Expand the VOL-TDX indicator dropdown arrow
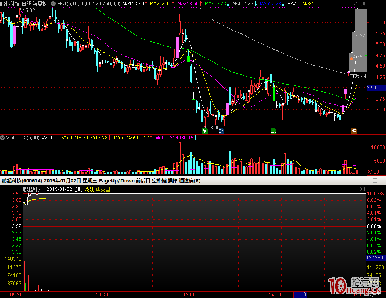The image size is (386, 298). [x=3, y=138]
